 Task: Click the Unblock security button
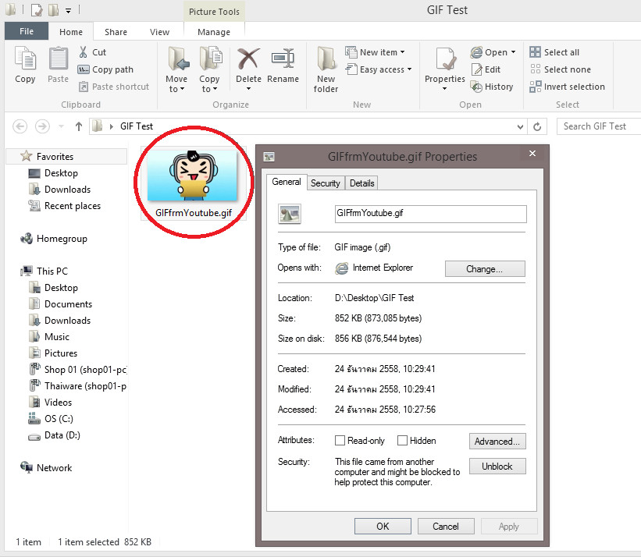coord(497,466)
